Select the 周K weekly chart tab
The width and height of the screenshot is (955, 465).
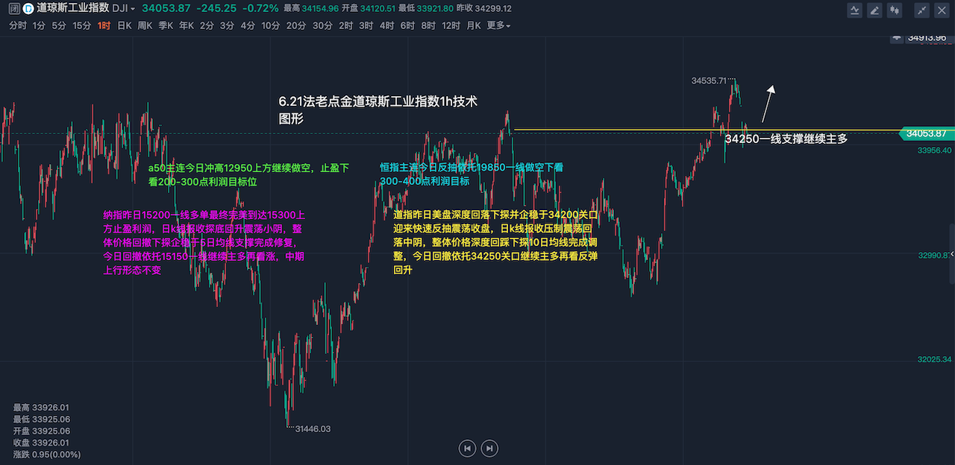tap(145, 25)
